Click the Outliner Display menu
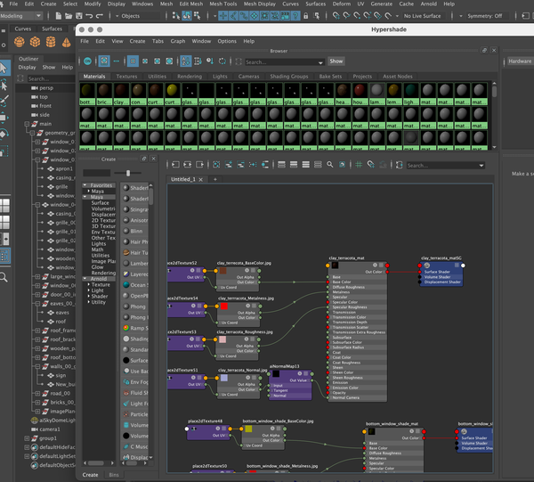Viewport: 534px width, 482px height. pyautogui.click(x=27, y=67)
